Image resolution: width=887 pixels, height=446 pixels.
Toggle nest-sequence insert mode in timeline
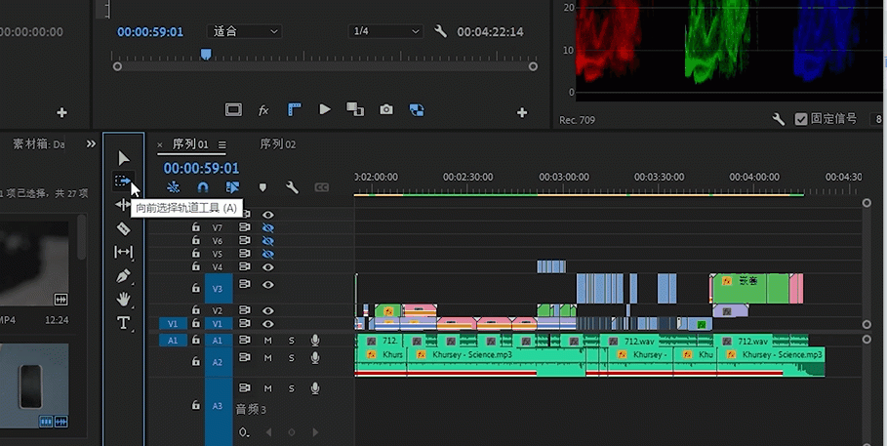pos(173,187)
